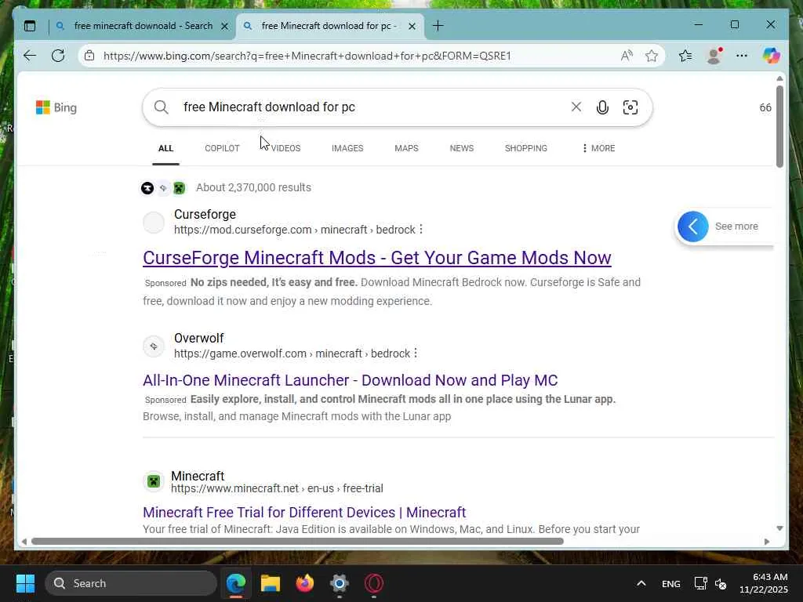Switch to the MAPS tab
Image resolution: width=803 pixels, height=602 pixels.
pos(406,148)
